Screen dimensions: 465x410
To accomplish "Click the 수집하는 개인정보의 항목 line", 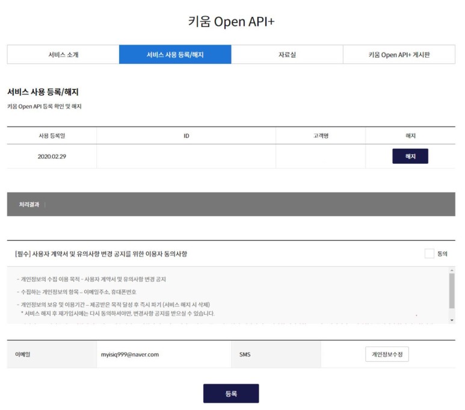I will [x=76, y=292].
